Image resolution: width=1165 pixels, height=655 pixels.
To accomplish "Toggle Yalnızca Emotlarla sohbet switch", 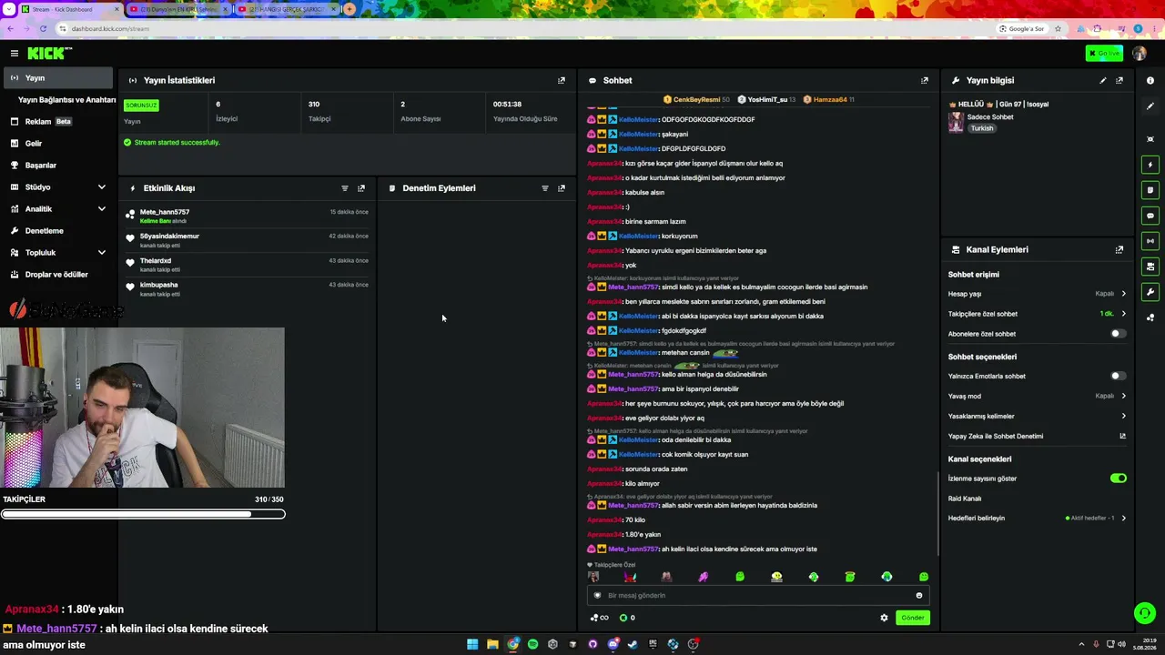I will pyautogui.click(x=1119, y=376).
